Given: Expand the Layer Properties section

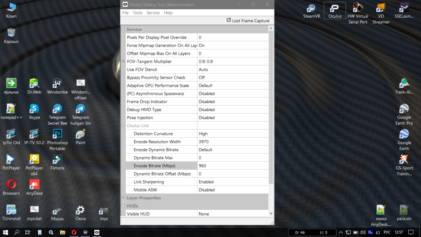Looking at the screenshot, I should [123, 198].
